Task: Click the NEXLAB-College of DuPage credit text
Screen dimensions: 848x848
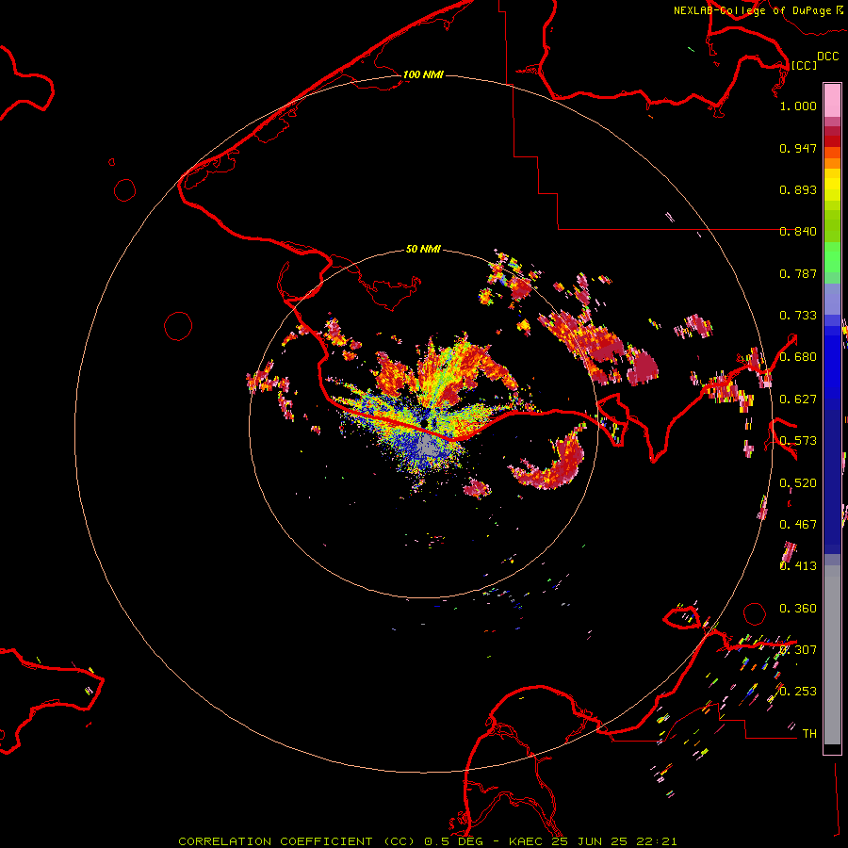Action: pyautogui.click(x=753, y=10)
